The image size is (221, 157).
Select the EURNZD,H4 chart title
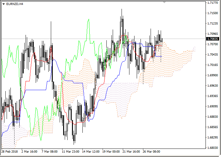click(x=15, y=4)
